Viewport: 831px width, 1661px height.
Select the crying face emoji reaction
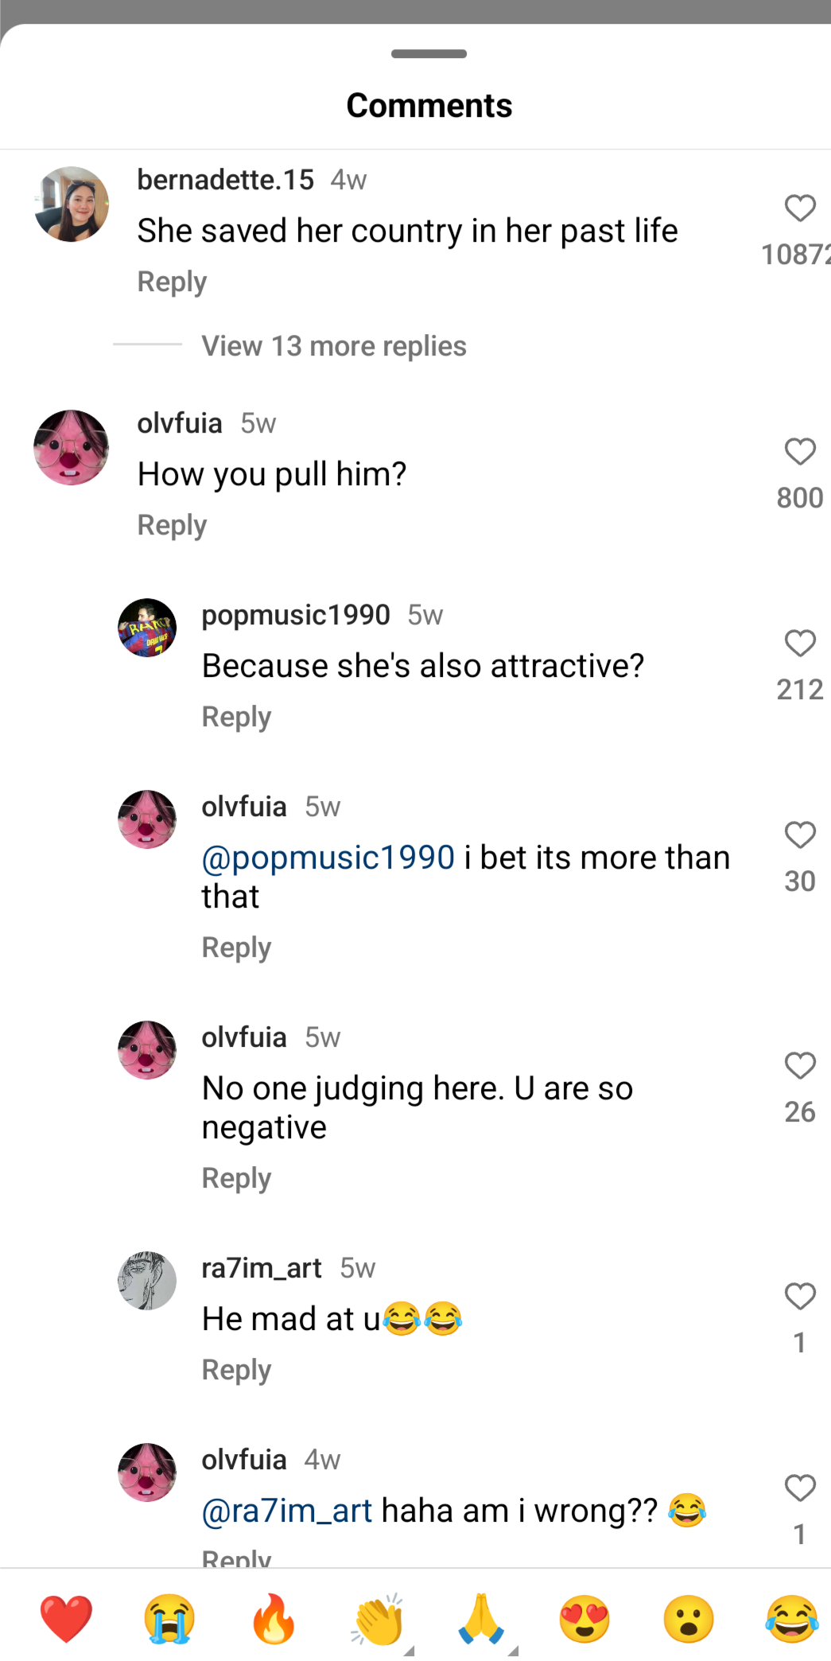coord(169,1618)
